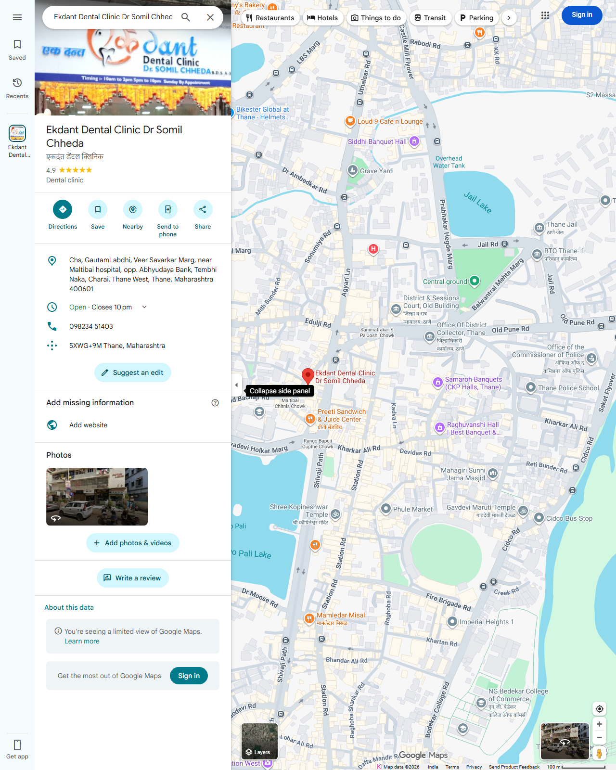Viewport: 616px width, 770px height.
Task: Filter map by Parking
Action: pos(476,18)
